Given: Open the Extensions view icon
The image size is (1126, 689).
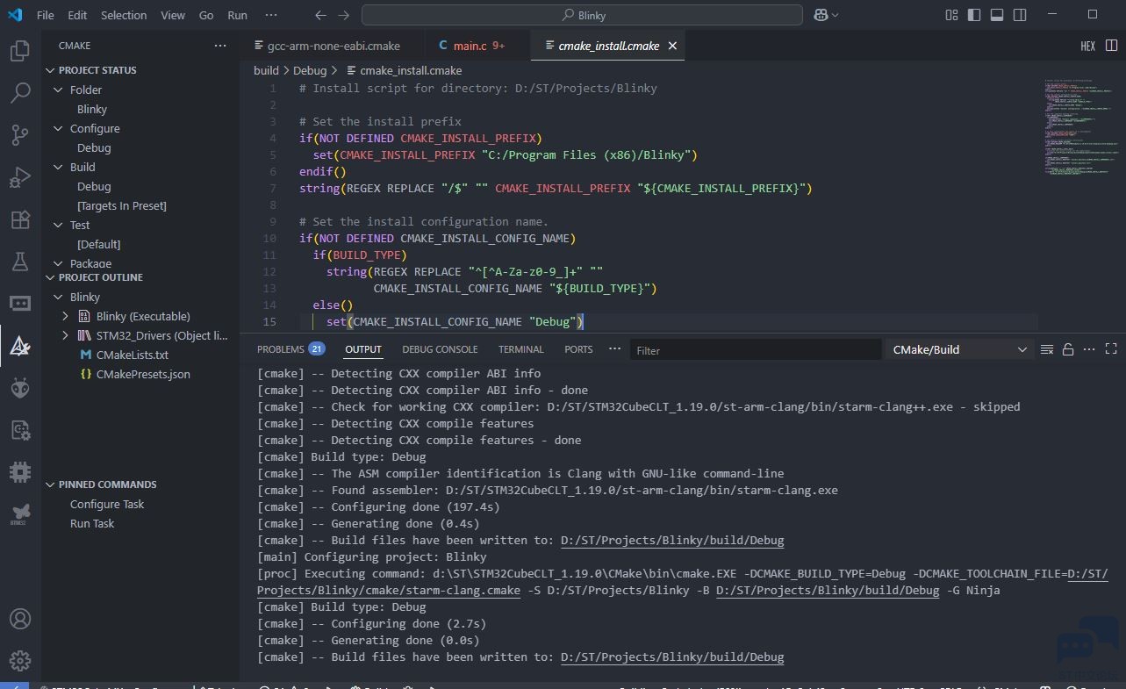Looking at the screenshot, I should click(x=20, y=219).
